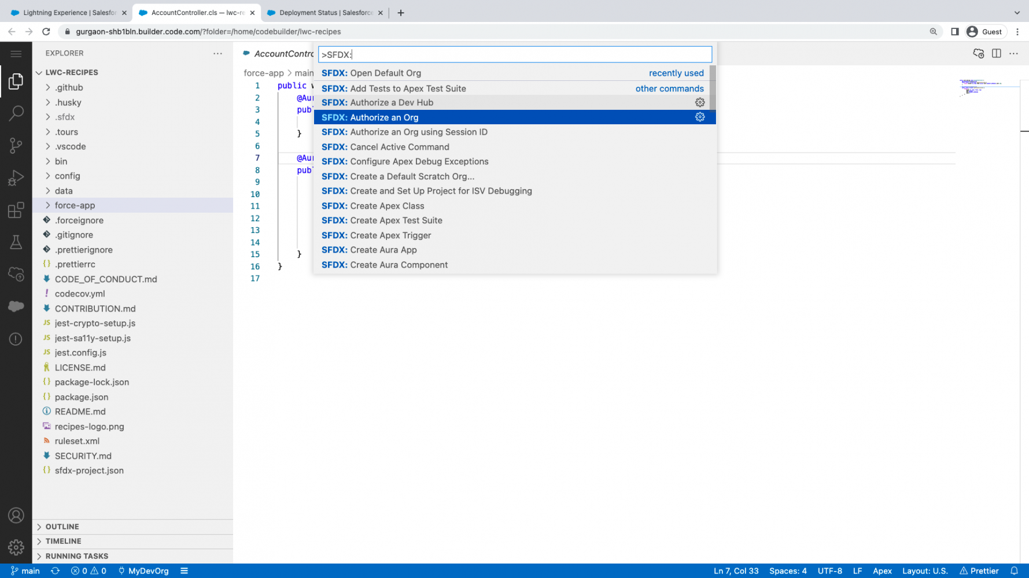This screenshot has width=1029, height=578.
Task: Open the Extensions view icon
Action: (16, 210)
